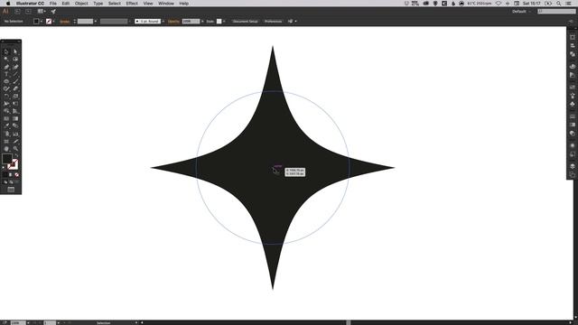Open the graphic Style swatch

click(219, 22)
